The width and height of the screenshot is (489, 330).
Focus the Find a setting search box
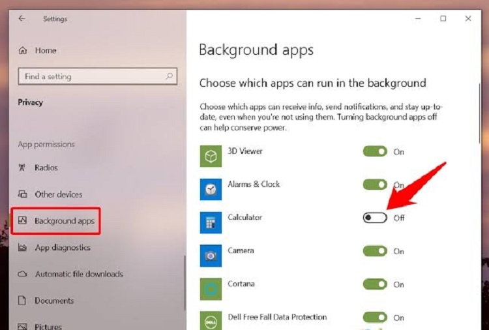pyautogui.click(x=98, y=76)
